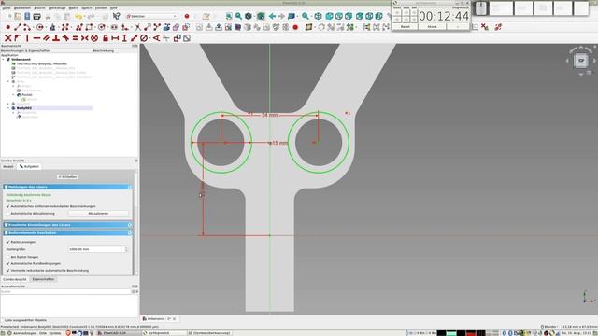Open the Sketch menu
This screenshot has height=336, width=598.
(x=87, y=8)
